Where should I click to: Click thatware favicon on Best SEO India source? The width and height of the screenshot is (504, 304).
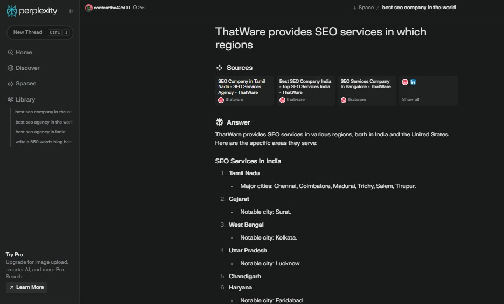[x=282, y=100]
